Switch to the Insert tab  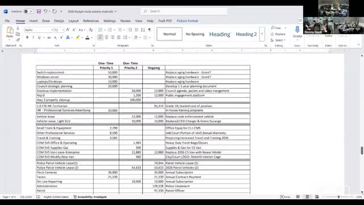pyautogui.click(x=34, y=21)
